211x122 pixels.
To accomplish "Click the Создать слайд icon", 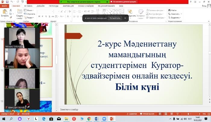I will (x=19, y=13).
